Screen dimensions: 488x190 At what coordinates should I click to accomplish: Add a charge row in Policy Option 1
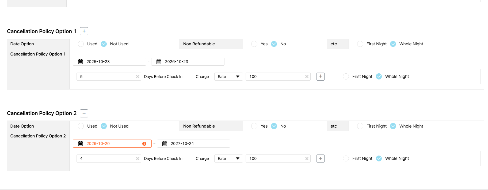321,77
